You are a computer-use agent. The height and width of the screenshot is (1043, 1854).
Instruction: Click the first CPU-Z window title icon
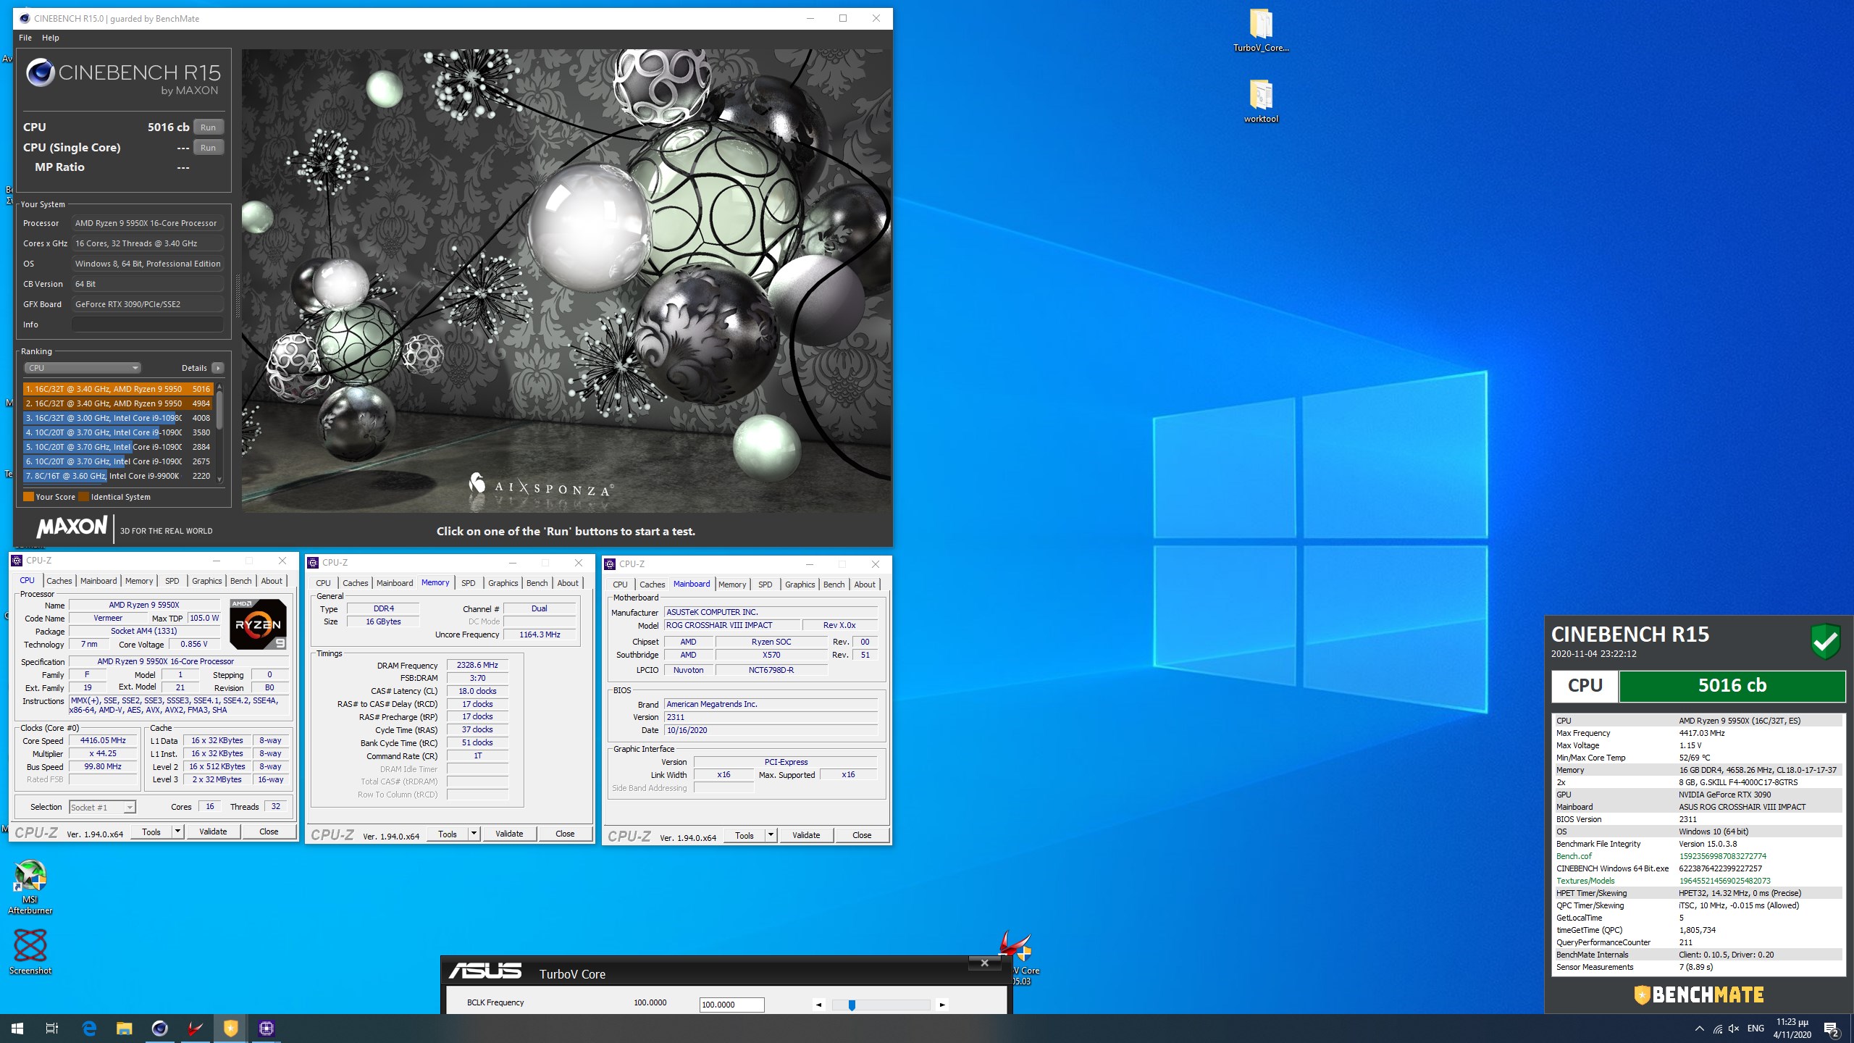coord(17,561)
